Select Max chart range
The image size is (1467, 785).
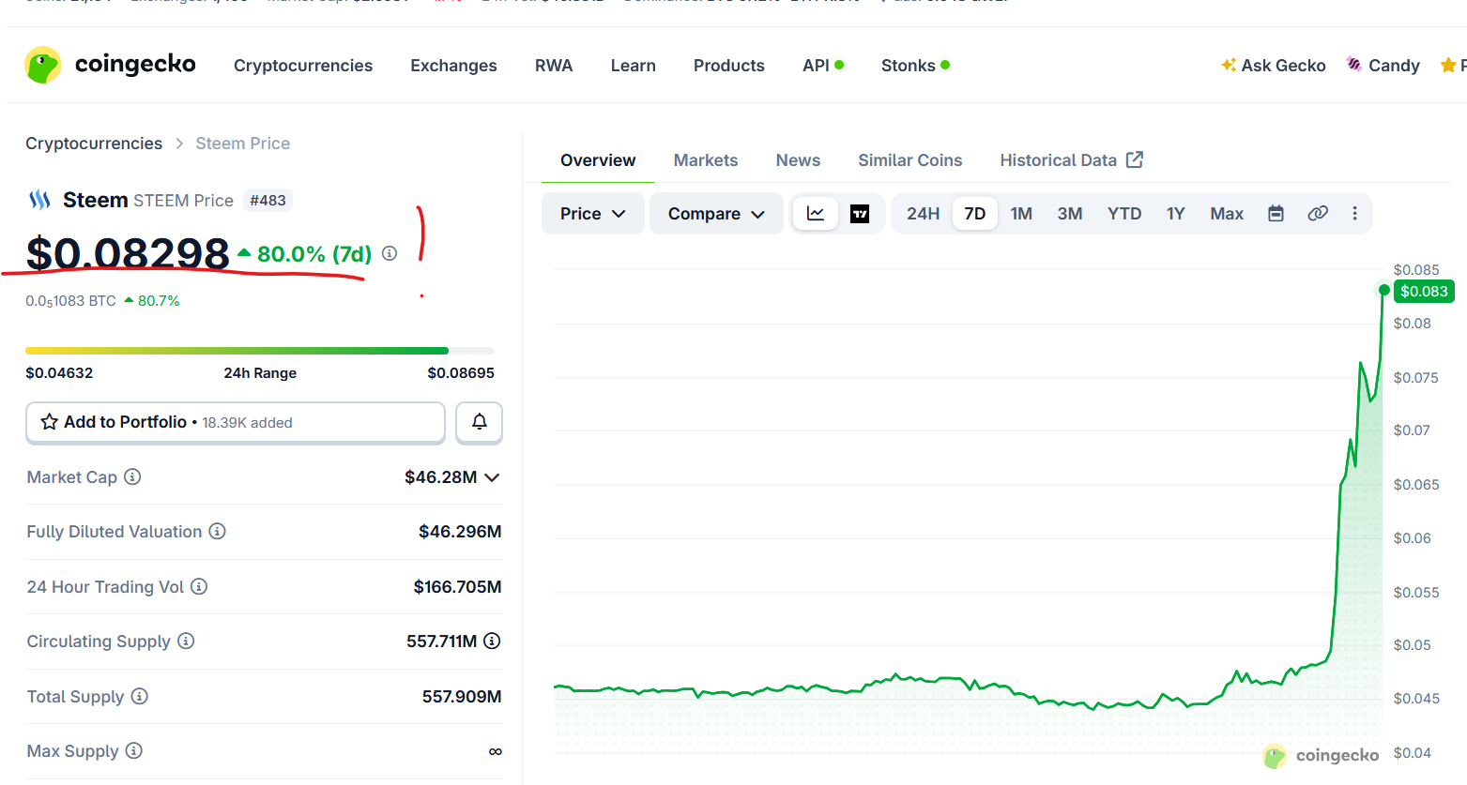[x=1227, y=214]
